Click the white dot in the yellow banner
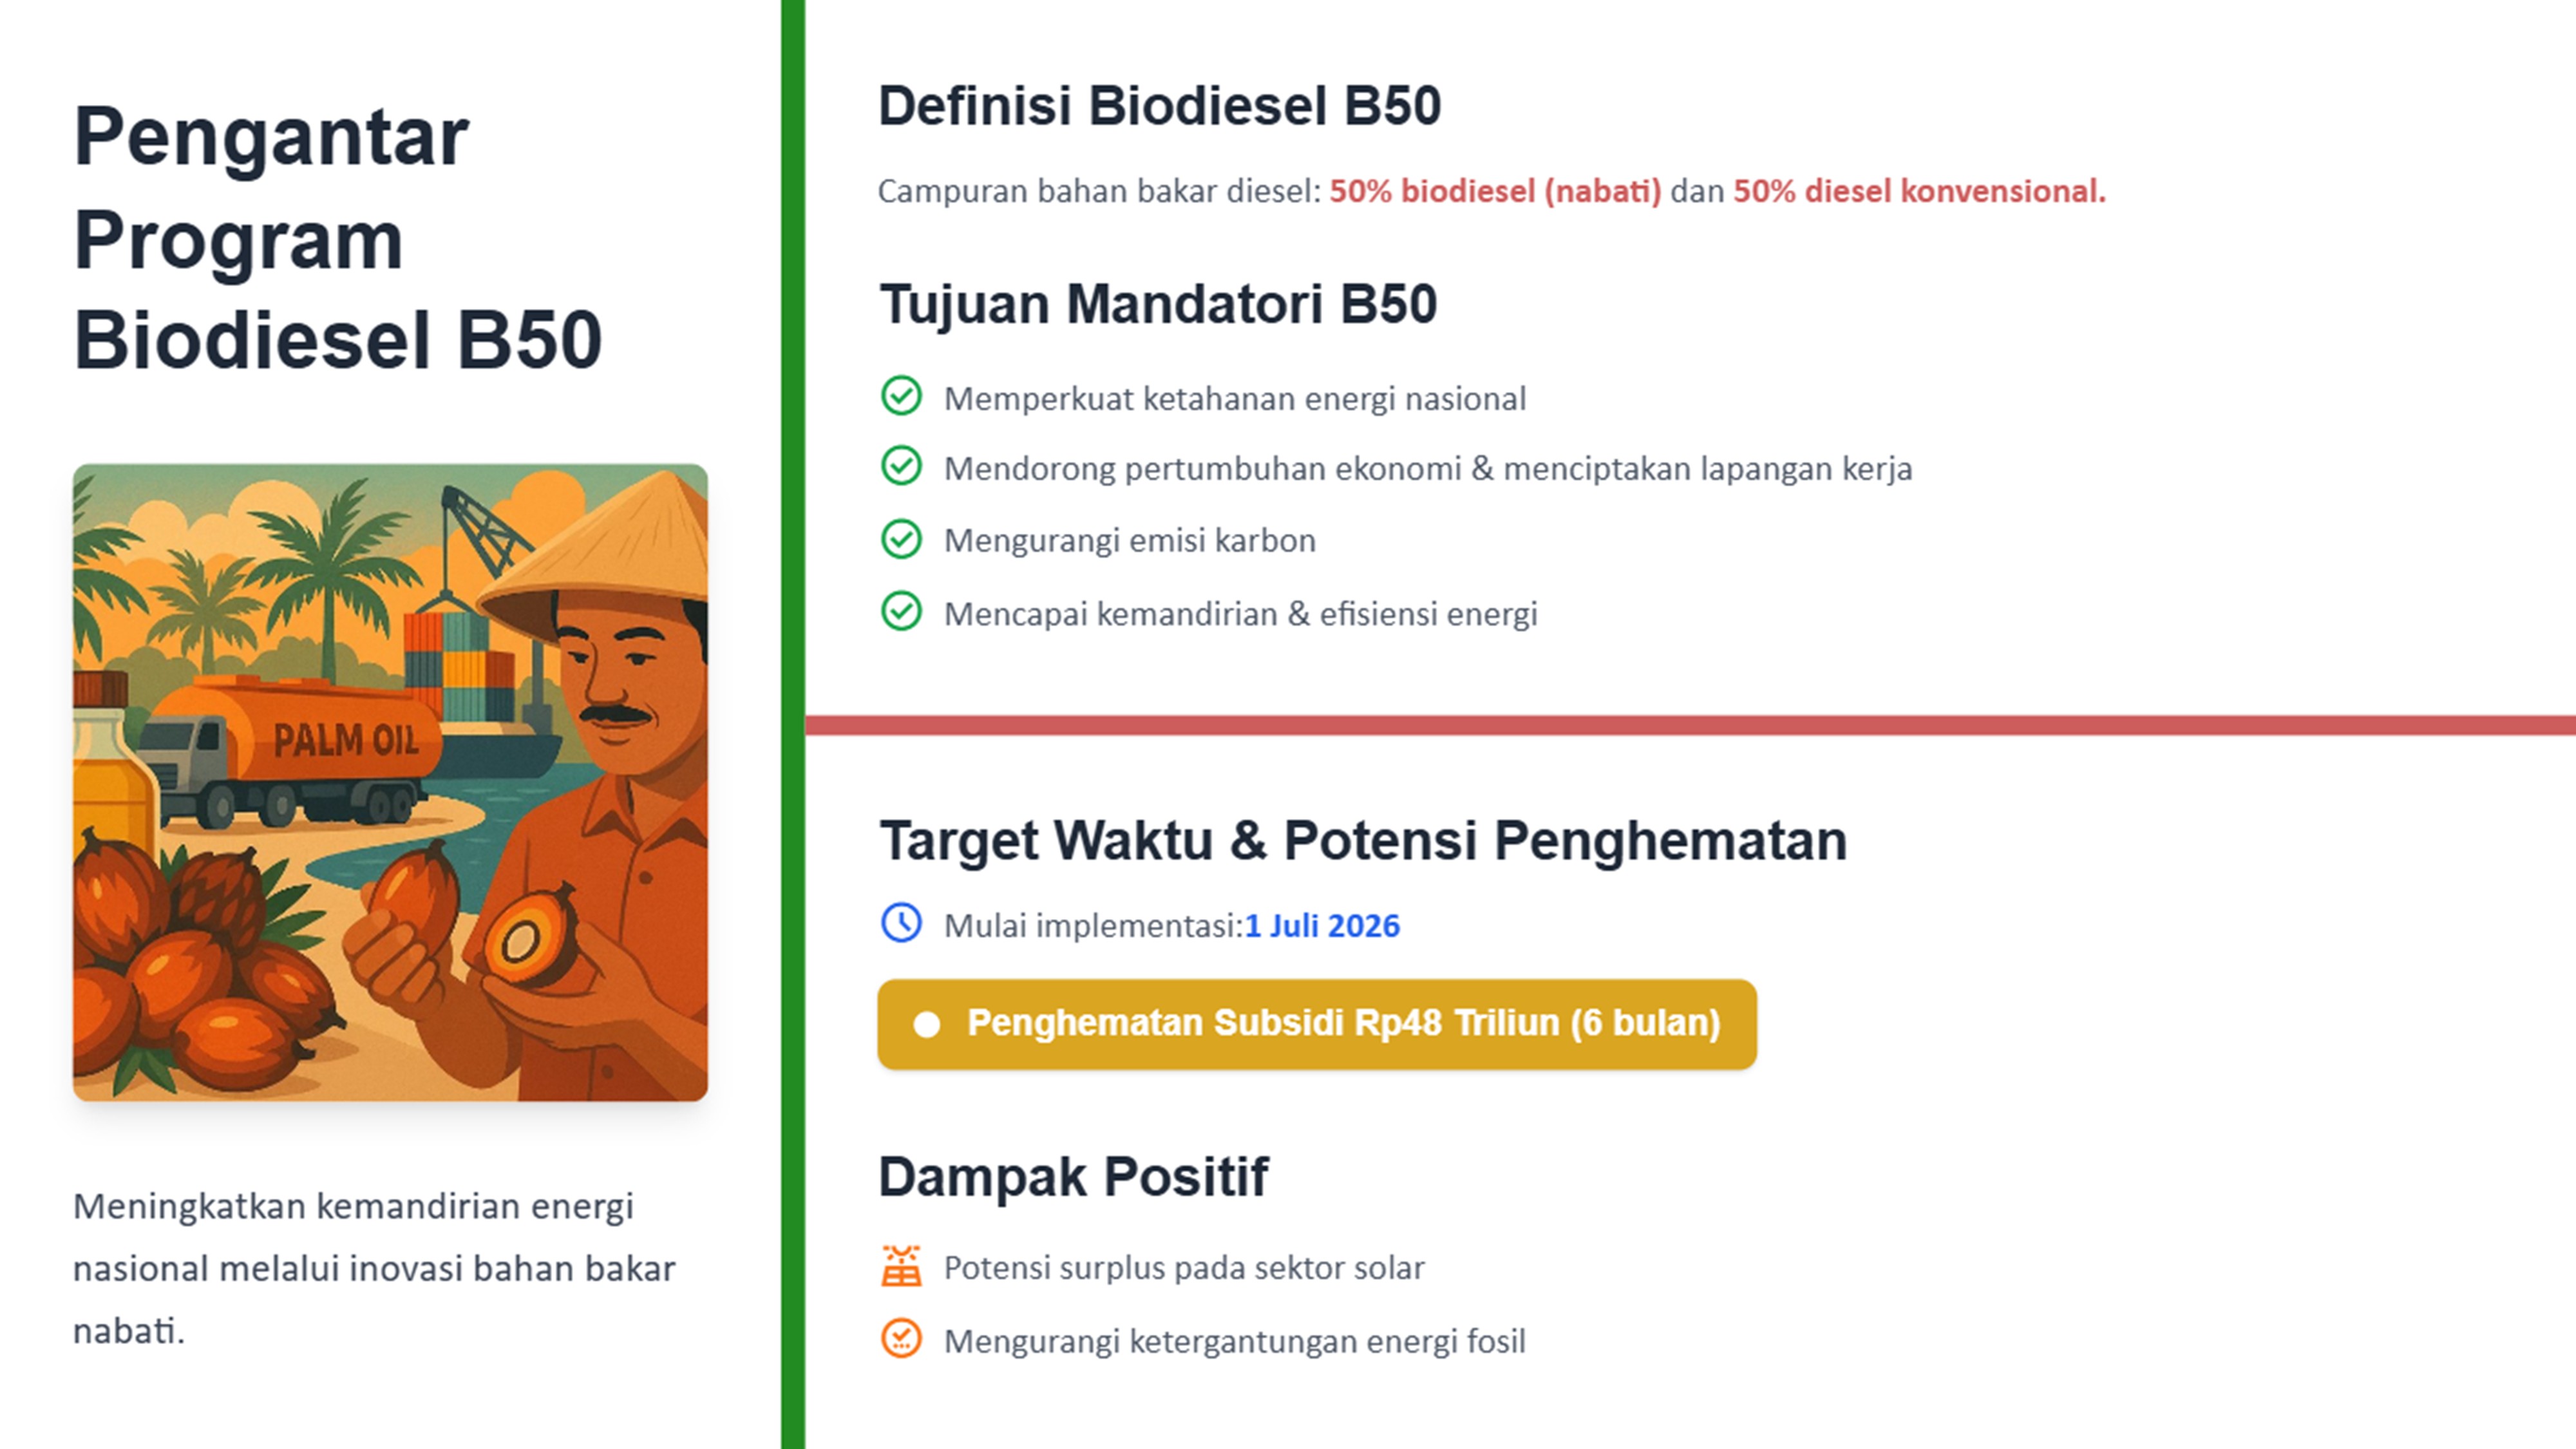Image resolution: width=2576 pixels, height=1449 pixels. click(927, 1024)
